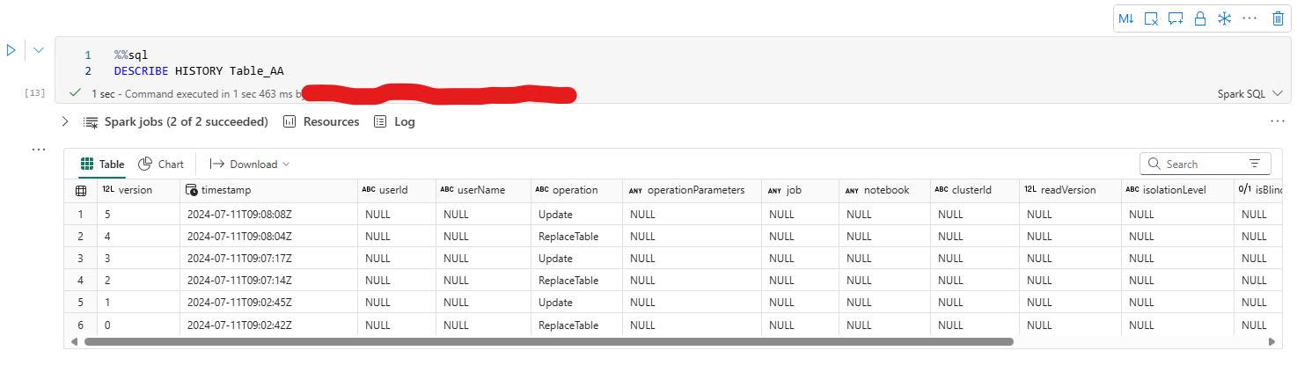Image resolution: width=1297 pixels, height=380 pixels.
Task: Open filter options icon in Search box
Action: click(1254, 164)
